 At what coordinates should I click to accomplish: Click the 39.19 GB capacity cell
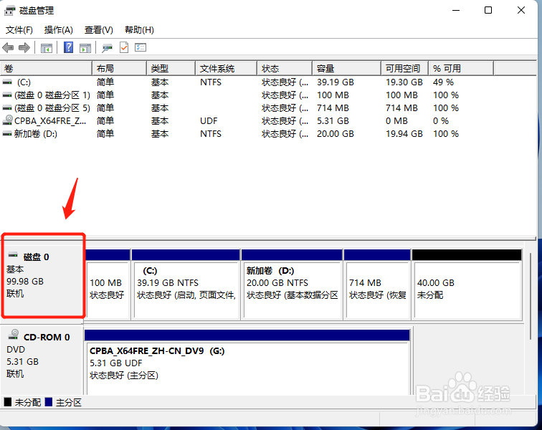point(336,82)
